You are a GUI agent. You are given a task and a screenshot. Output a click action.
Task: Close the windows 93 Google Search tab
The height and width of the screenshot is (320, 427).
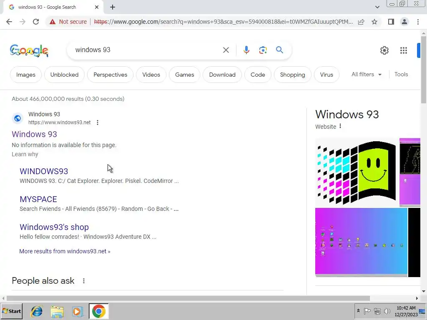click(97, 7)
